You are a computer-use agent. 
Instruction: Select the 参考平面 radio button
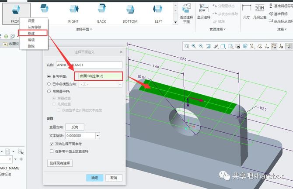coord(49,76)
